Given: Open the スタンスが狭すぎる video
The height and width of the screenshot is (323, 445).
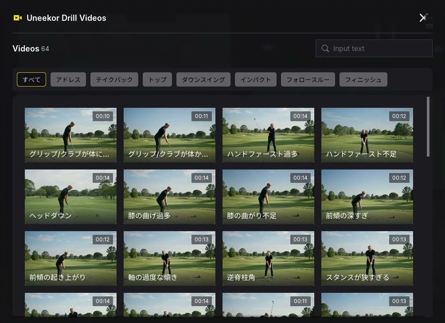Looking at the screenshot, I should (367, 258).
